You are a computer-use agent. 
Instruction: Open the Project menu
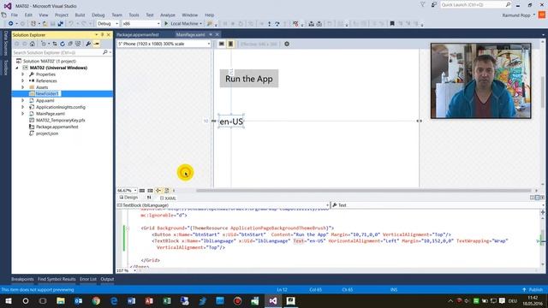click(x=62, y=15)
